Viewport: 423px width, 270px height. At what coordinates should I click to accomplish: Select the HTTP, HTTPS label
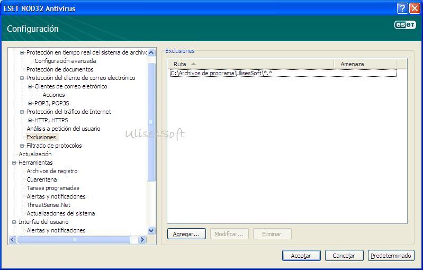[51, 120]
